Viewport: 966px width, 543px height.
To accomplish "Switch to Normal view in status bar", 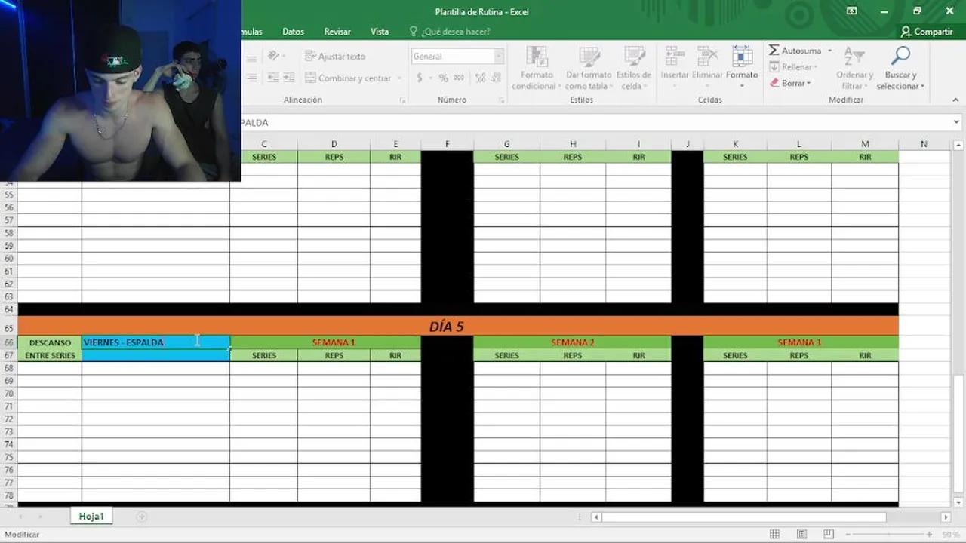I will coord(774,534).
